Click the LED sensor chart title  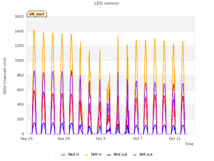point(107,3)
